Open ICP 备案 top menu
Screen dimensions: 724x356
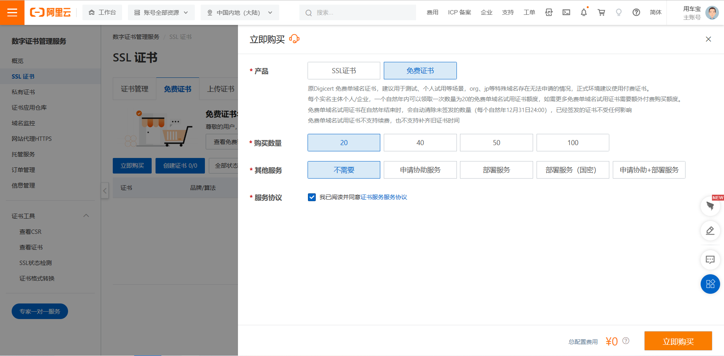click(x=459, y=12)
